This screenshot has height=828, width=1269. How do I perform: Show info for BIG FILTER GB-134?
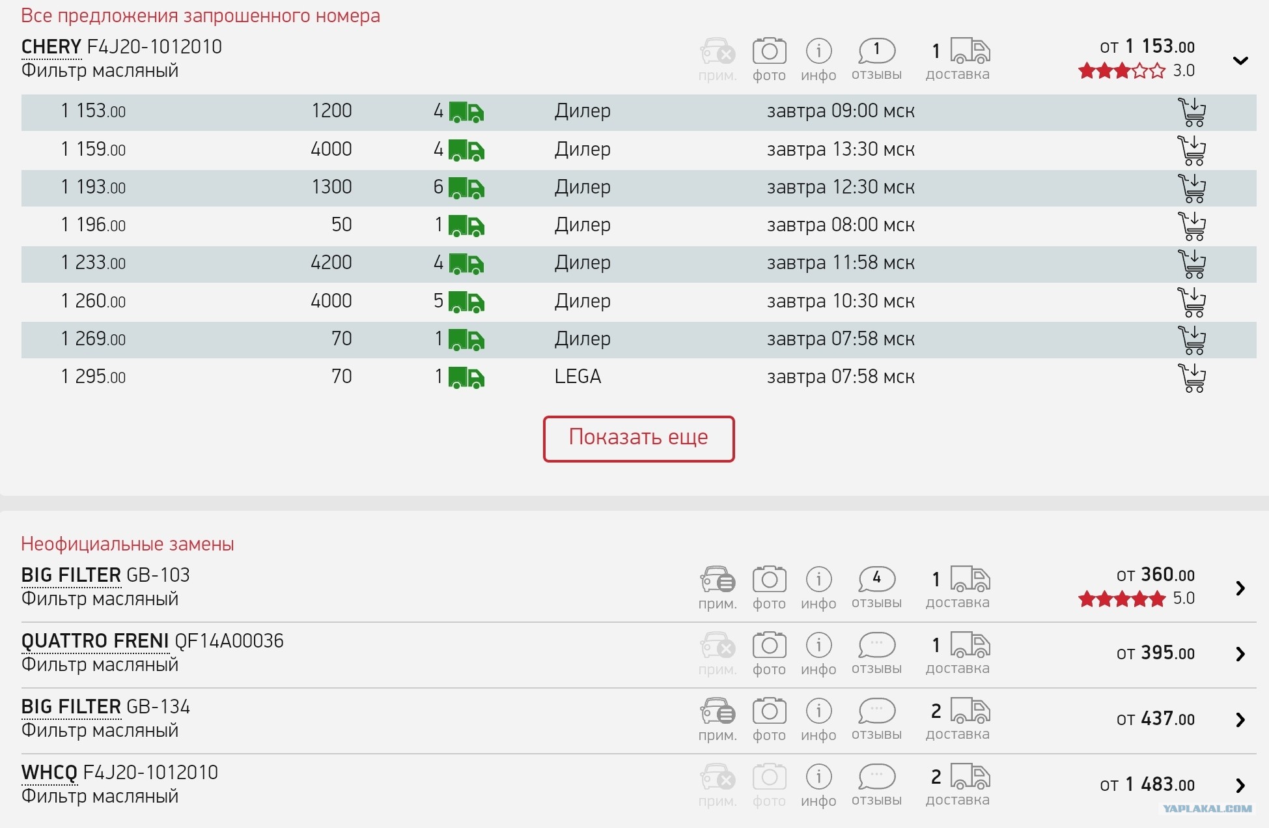tap(818, 720)
